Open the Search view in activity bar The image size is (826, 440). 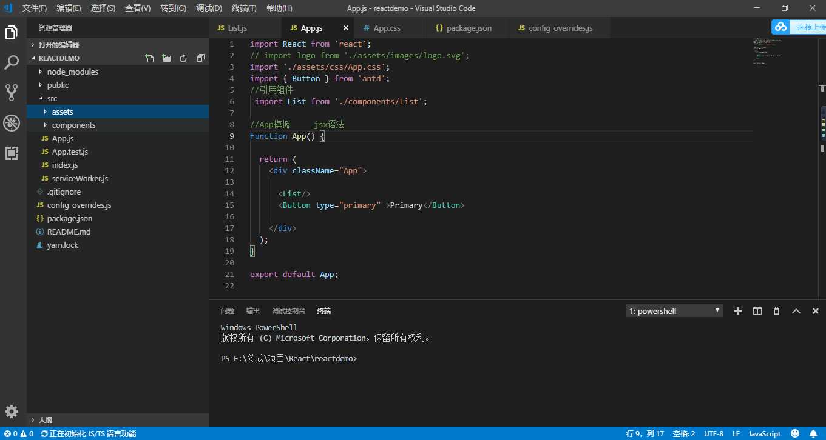pyautogui.click(x=12, y=62)
